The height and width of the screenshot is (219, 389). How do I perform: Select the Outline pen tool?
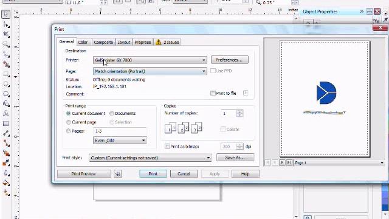coord(6,173)
